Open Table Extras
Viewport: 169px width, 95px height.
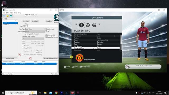click(55, 74)
